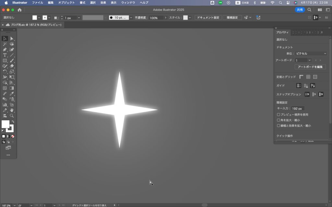Open the ファイル menu
This screenshot has width=332, height=207.
[x=38, y=3]
